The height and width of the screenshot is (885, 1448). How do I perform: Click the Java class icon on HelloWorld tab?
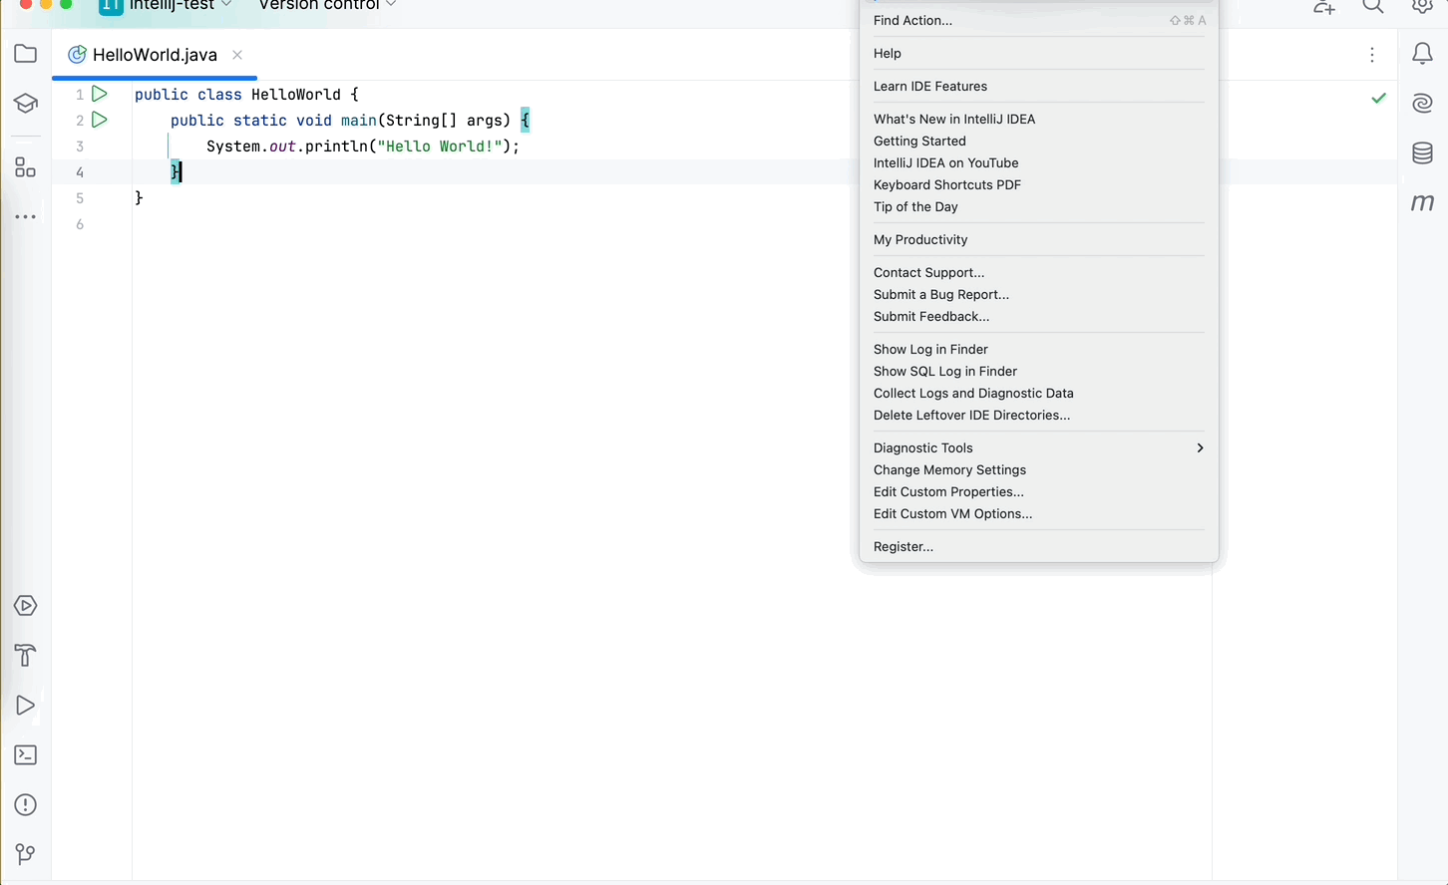click(x=77, y=55)
